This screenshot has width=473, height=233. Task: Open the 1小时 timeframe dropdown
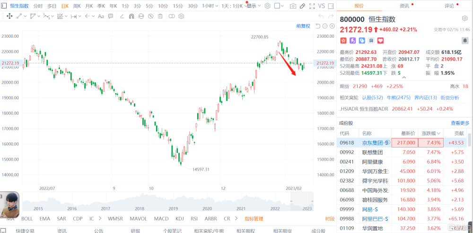[x=210, y=6]
